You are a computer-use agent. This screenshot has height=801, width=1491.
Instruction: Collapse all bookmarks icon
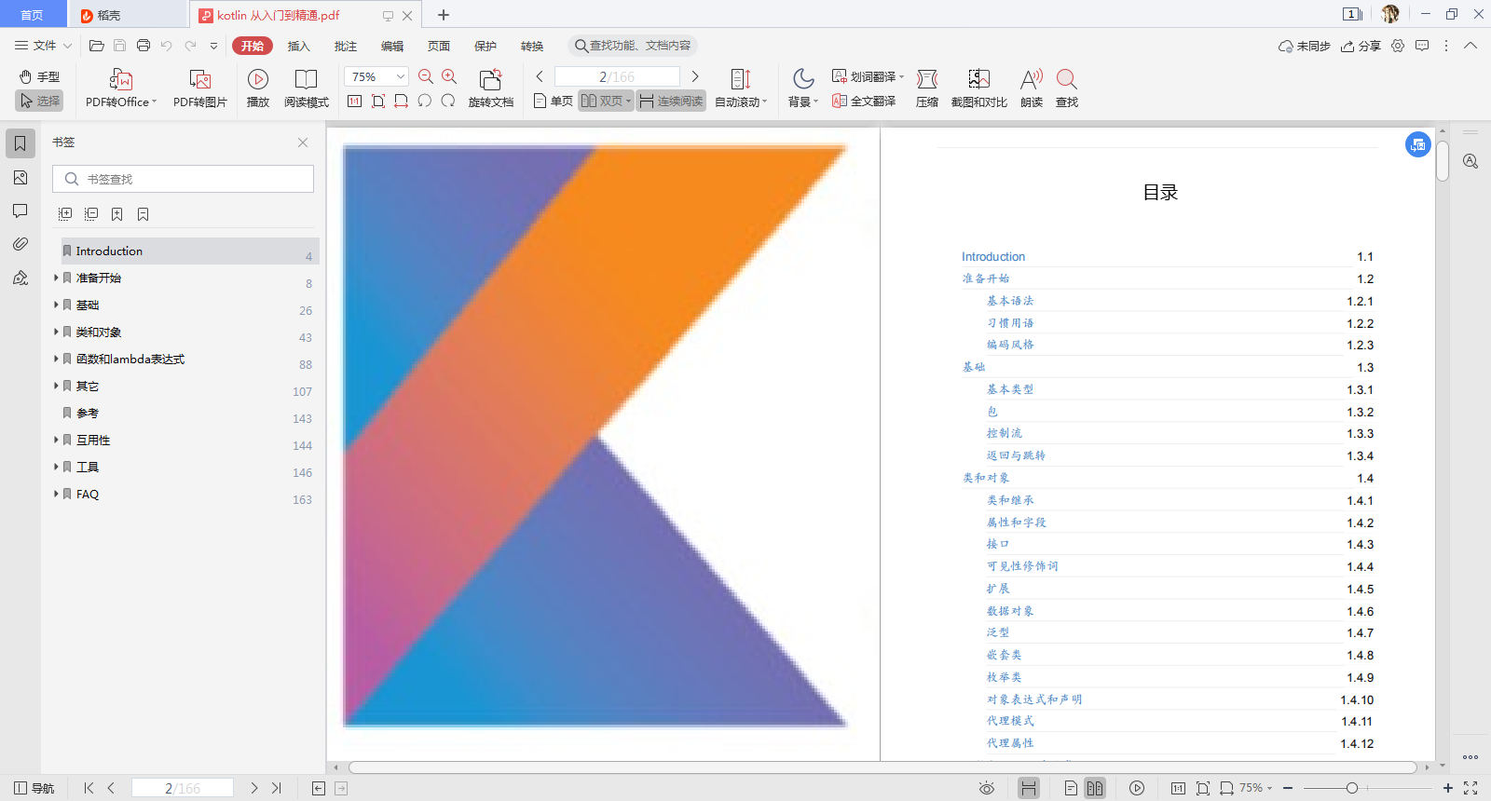coord(91,214)
